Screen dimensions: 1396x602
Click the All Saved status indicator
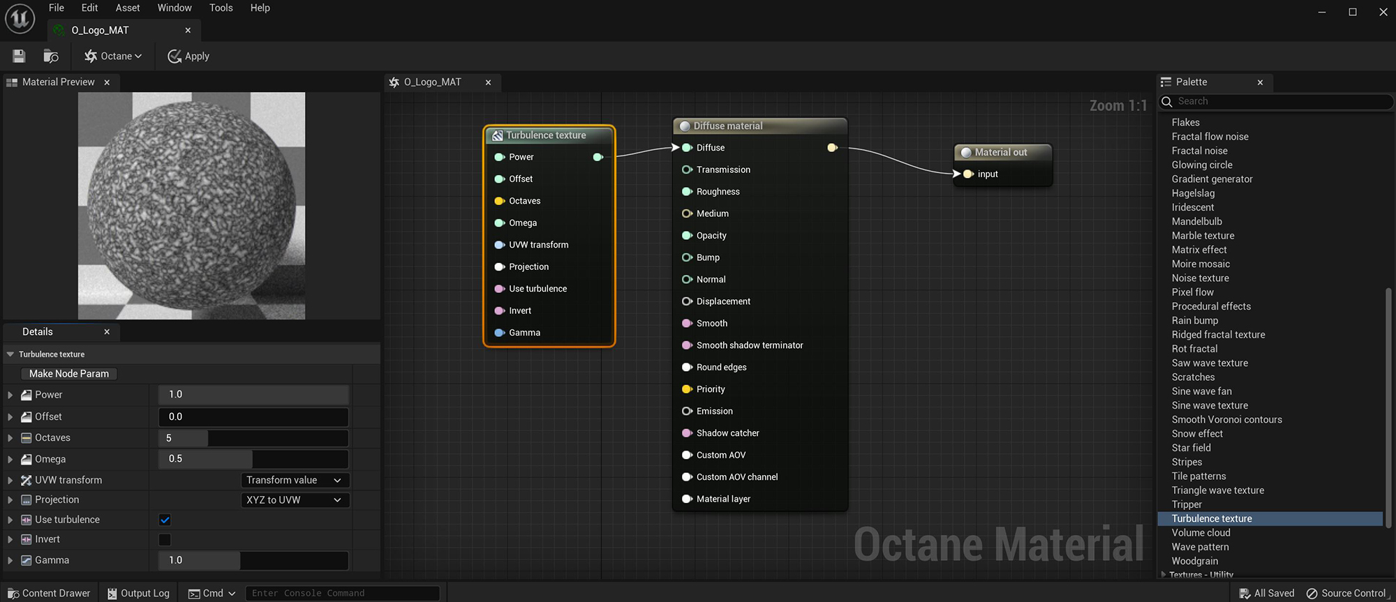click(1266, 594)
